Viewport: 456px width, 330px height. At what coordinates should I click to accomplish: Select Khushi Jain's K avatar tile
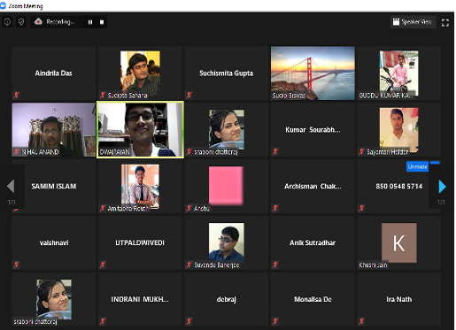coord(399,242)
